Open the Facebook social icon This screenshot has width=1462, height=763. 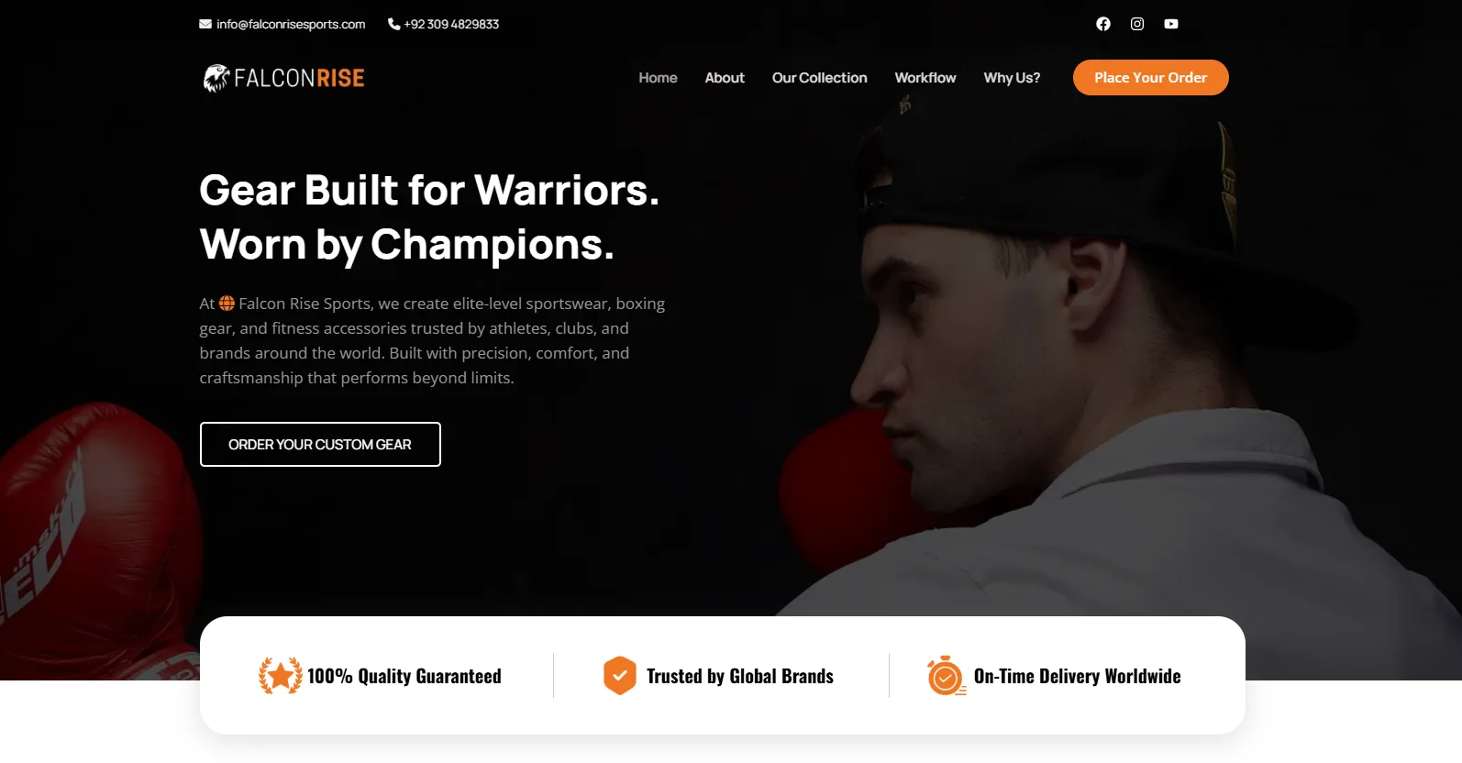pyautogui.click(x=1103, y=24)
